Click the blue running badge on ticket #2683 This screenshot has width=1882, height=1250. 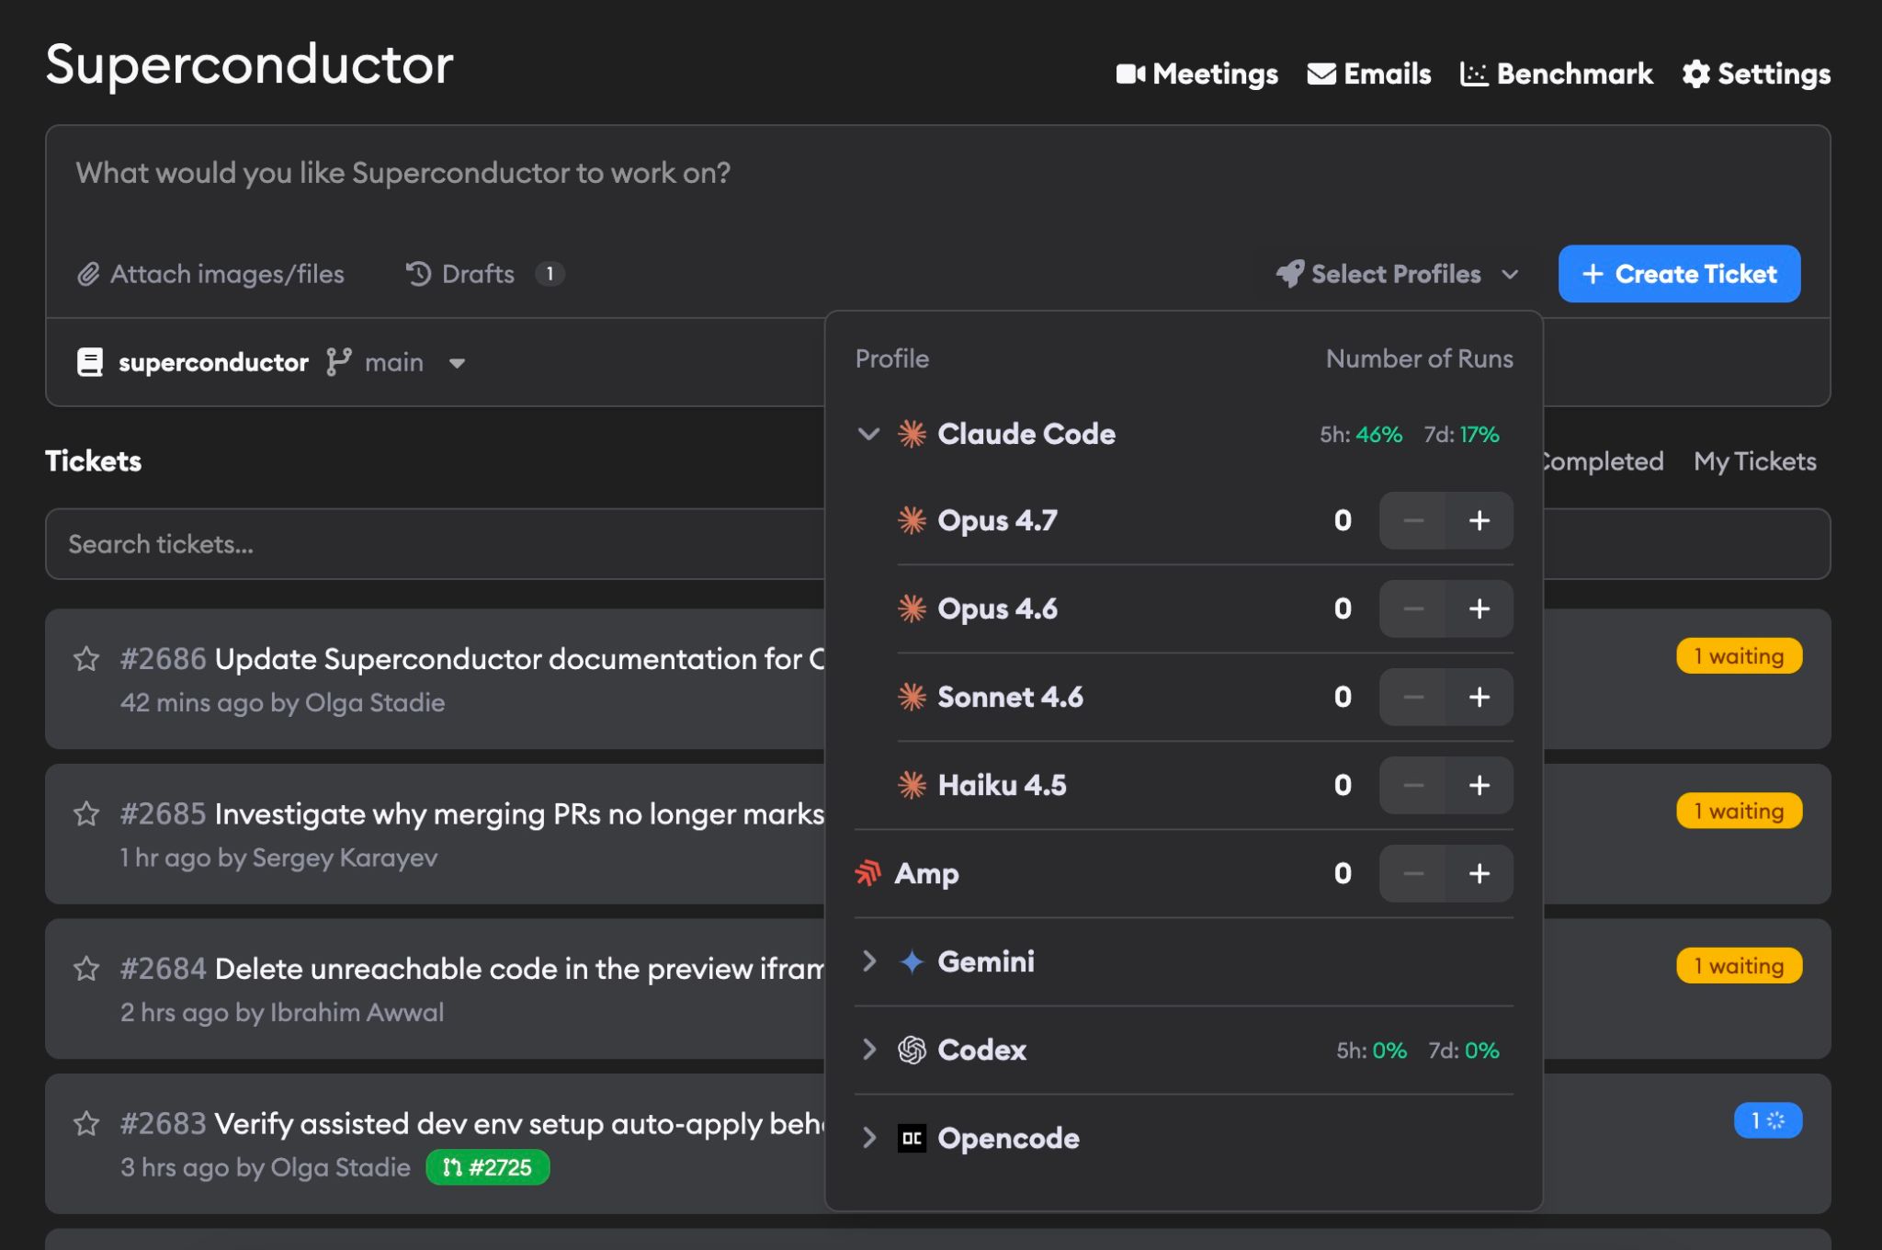click(x=1768, y=1120)
